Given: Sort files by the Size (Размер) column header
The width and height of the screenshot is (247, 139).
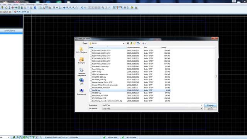Looking at the screenshot, I should 165,47.
